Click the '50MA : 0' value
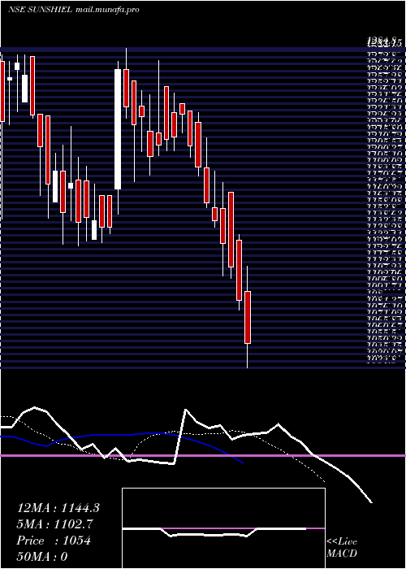The height and width of the screenshot is (569, 406). tap(42, 556)
